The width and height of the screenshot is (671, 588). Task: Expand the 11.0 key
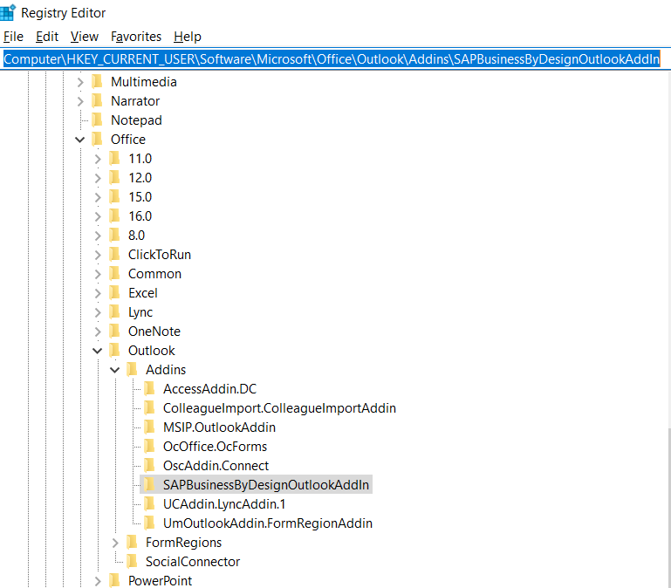(98, 159)
